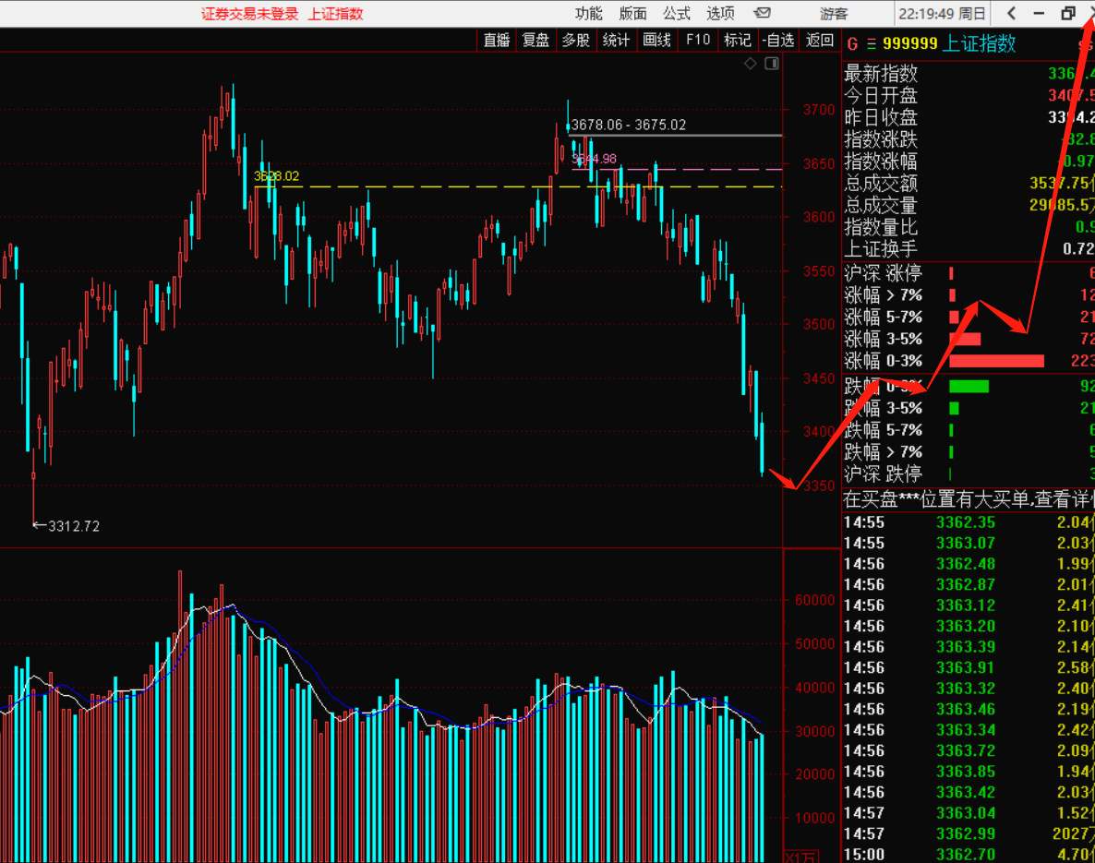Click the diamond icon above the chart

tap(751, 64)
